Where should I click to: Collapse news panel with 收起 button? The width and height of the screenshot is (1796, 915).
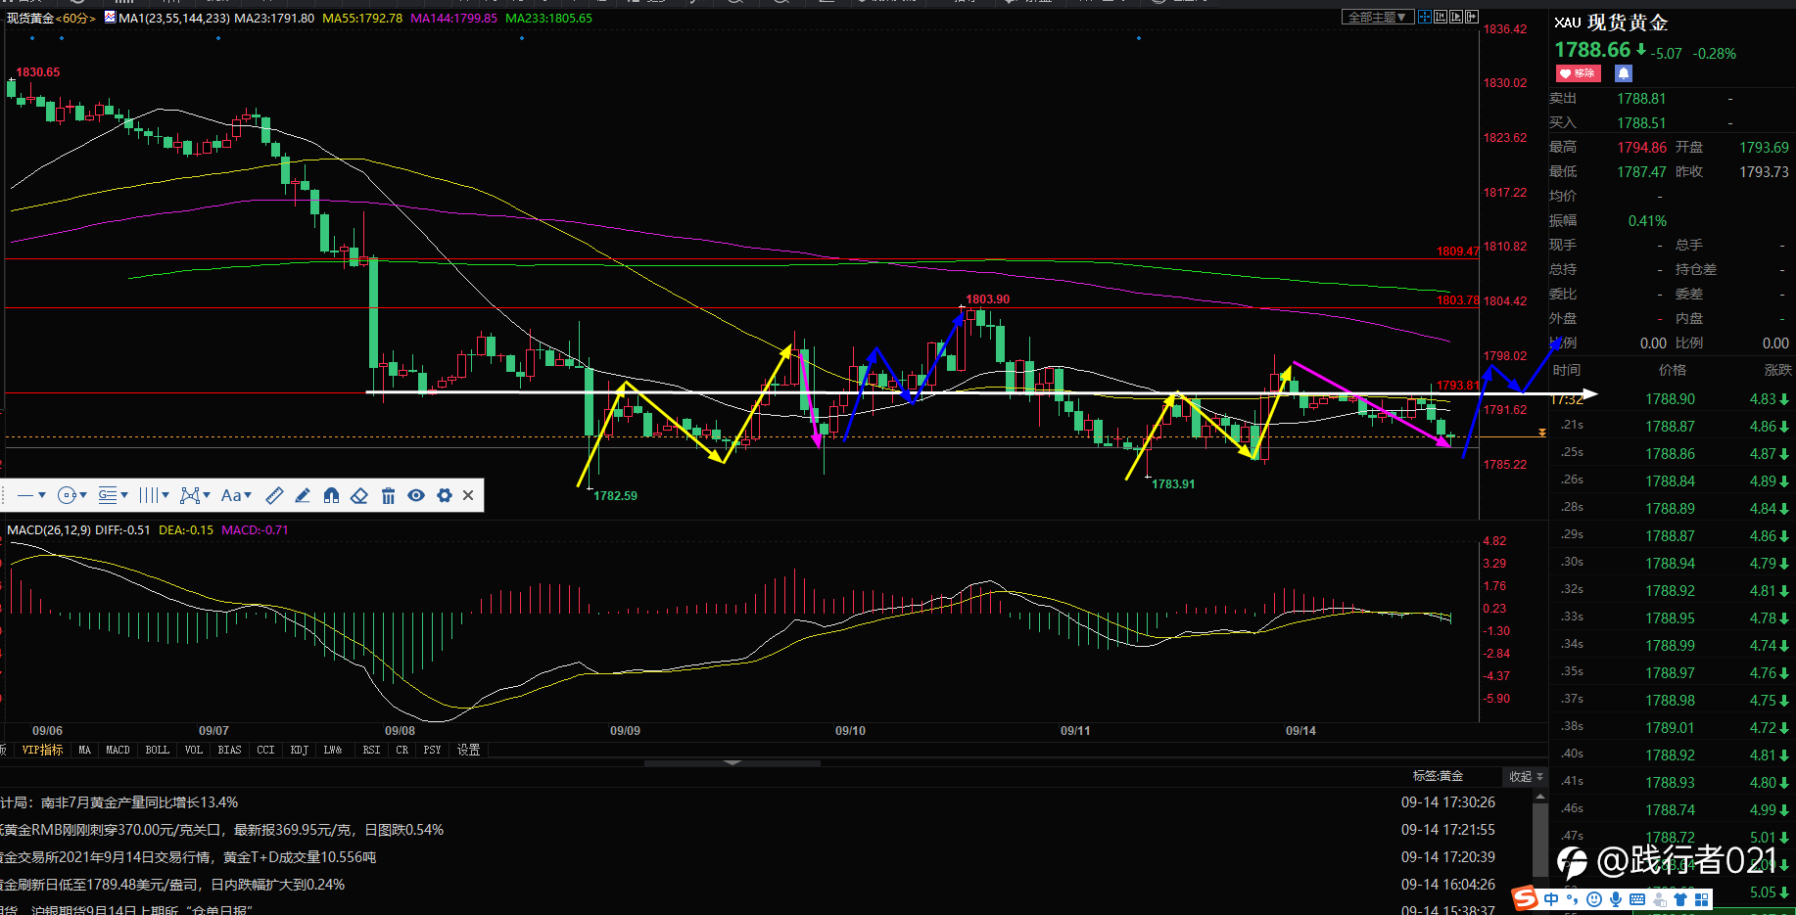pyautogui.click(x=1525, y=776)
